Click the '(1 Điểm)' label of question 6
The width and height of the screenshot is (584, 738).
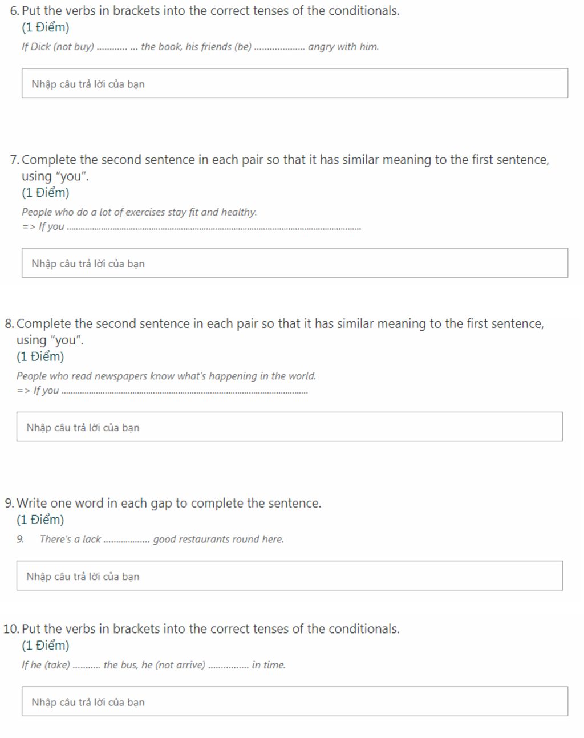[46, 27]
